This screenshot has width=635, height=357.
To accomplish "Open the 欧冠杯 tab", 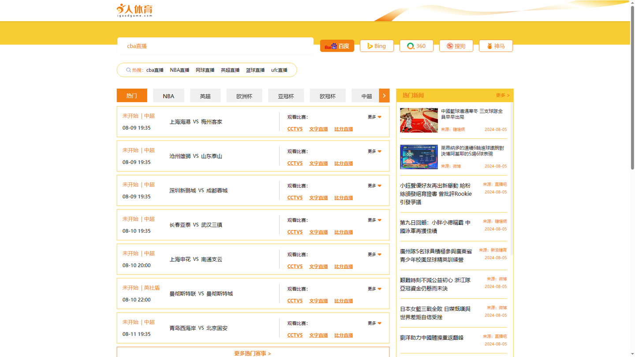I will pyautogui.click(x=328, y=96).
